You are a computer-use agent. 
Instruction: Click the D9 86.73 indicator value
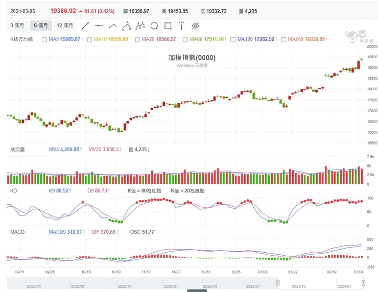pos(99,191)
